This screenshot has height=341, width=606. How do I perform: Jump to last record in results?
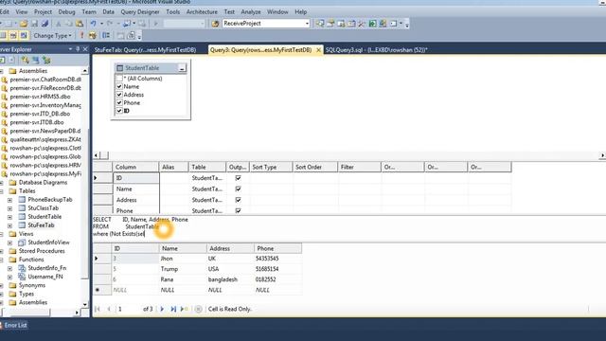173,309
